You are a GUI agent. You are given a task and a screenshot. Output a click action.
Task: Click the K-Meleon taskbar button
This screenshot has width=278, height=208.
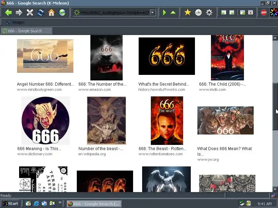[x=94, y=203]
